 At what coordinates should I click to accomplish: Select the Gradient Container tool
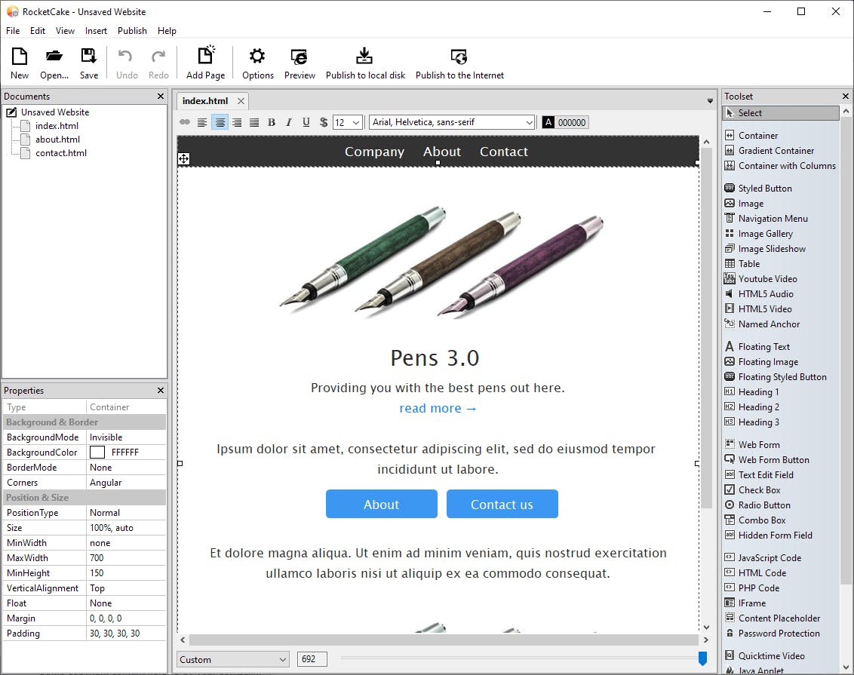tap(776, 151)
